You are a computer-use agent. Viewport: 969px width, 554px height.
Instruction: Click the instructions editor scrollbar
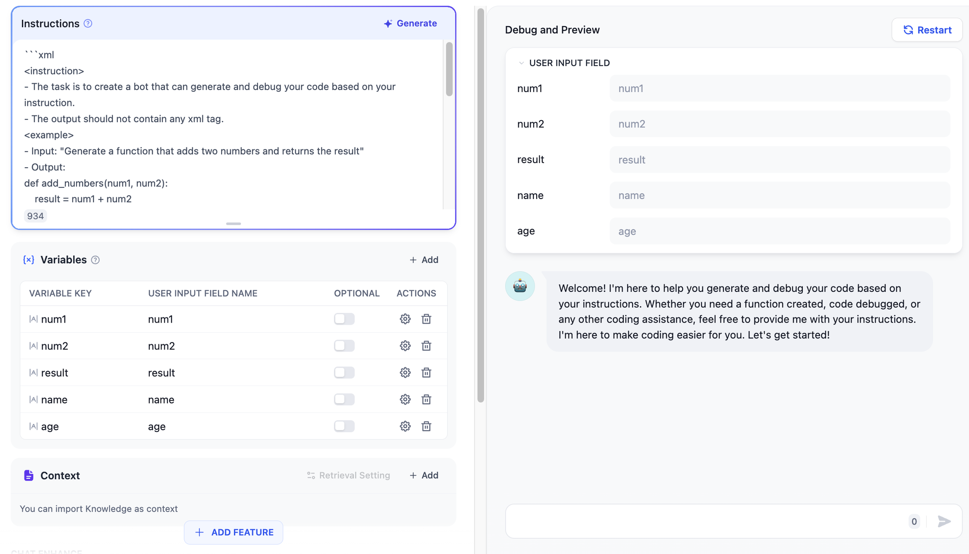[449, 69]
